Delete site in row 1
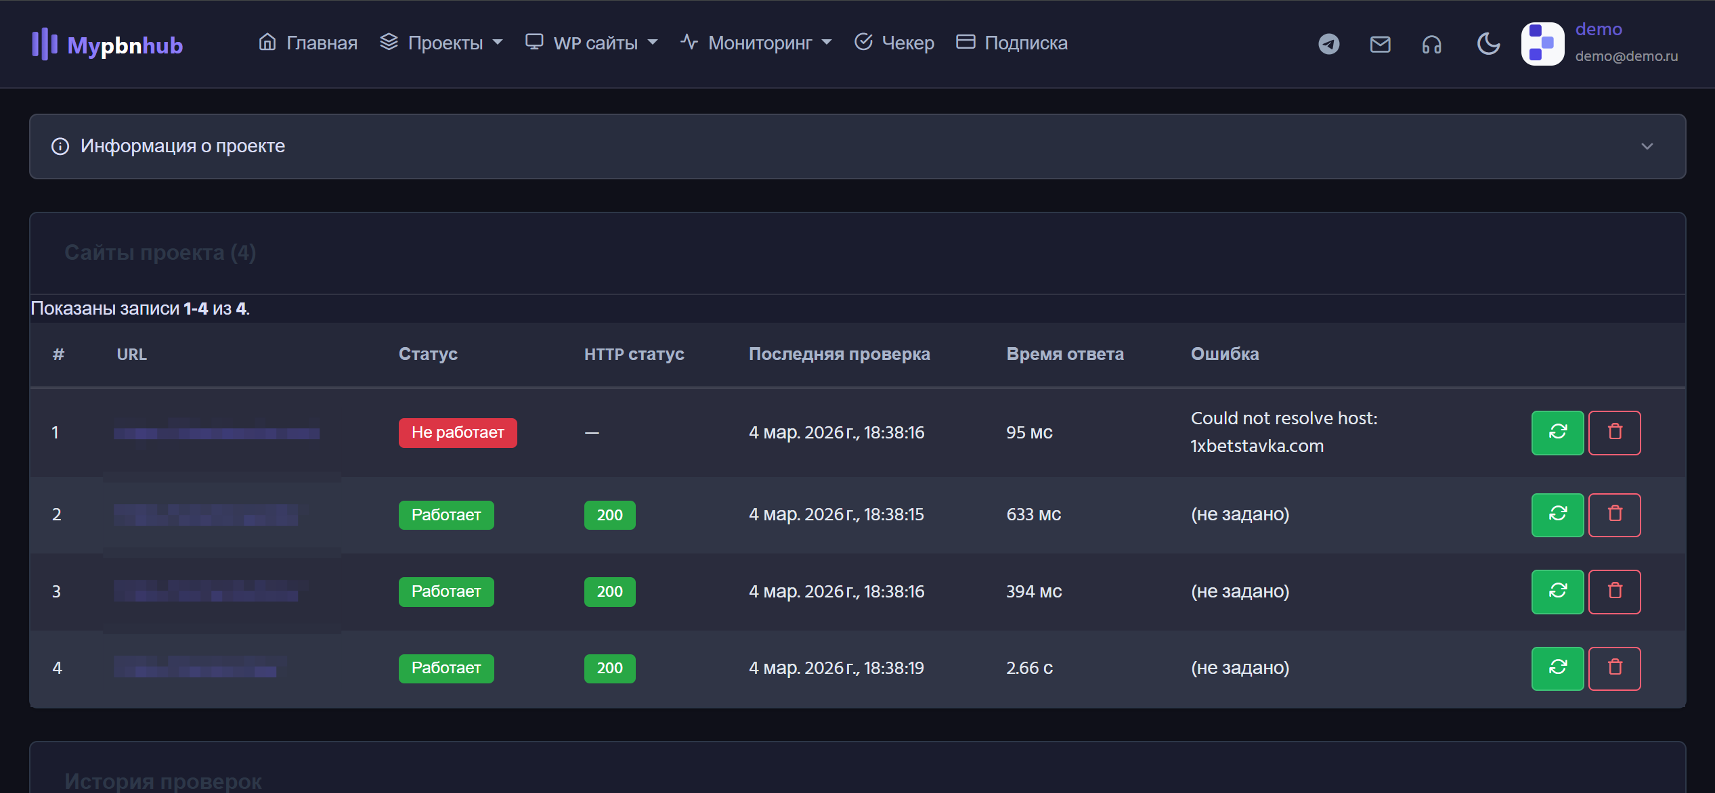The height and width of the screenshot is (793, 1715). coord(1614,432)
